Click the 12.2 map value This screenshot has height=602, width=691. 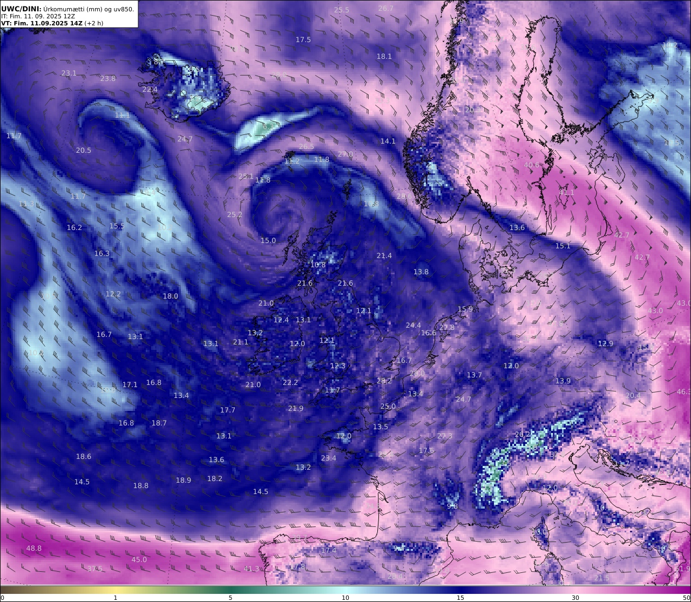(113, 294)
